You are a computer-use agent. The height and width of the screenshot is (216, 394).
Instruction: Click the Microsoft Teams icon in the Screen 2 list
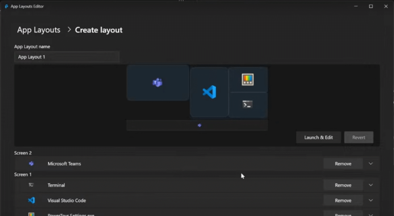(31, 163)
